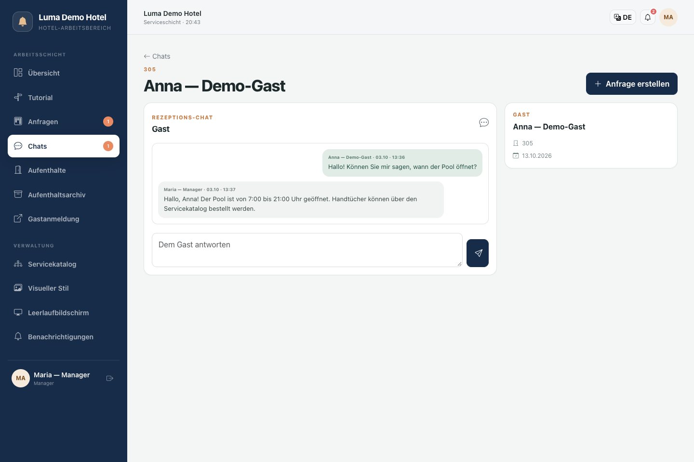Click the Anfrage erstellen button
The width and height of the screenshot is (694, 462).
click(x=632, y=84)
